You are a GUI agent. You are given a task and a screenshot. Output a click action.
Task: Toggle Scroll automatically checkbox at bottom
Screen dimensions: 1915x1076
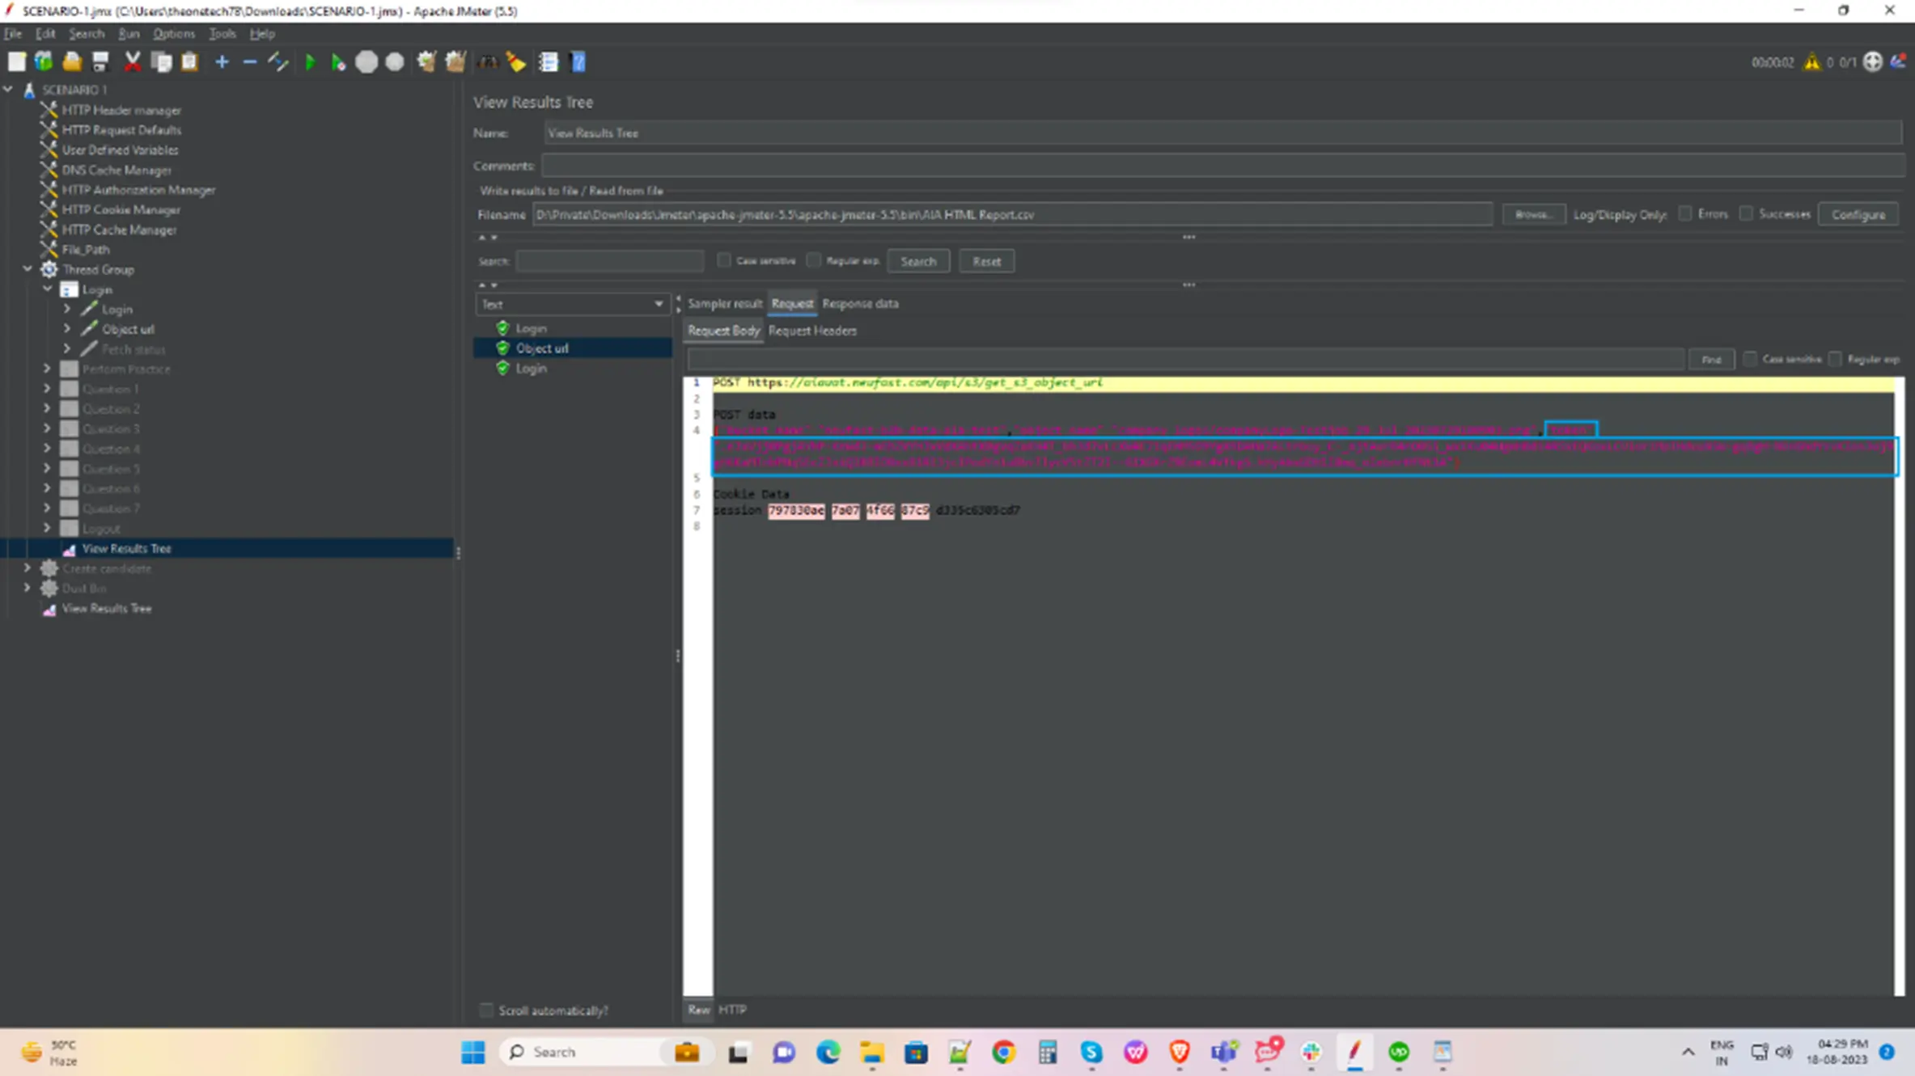(x=486, y=1010)
